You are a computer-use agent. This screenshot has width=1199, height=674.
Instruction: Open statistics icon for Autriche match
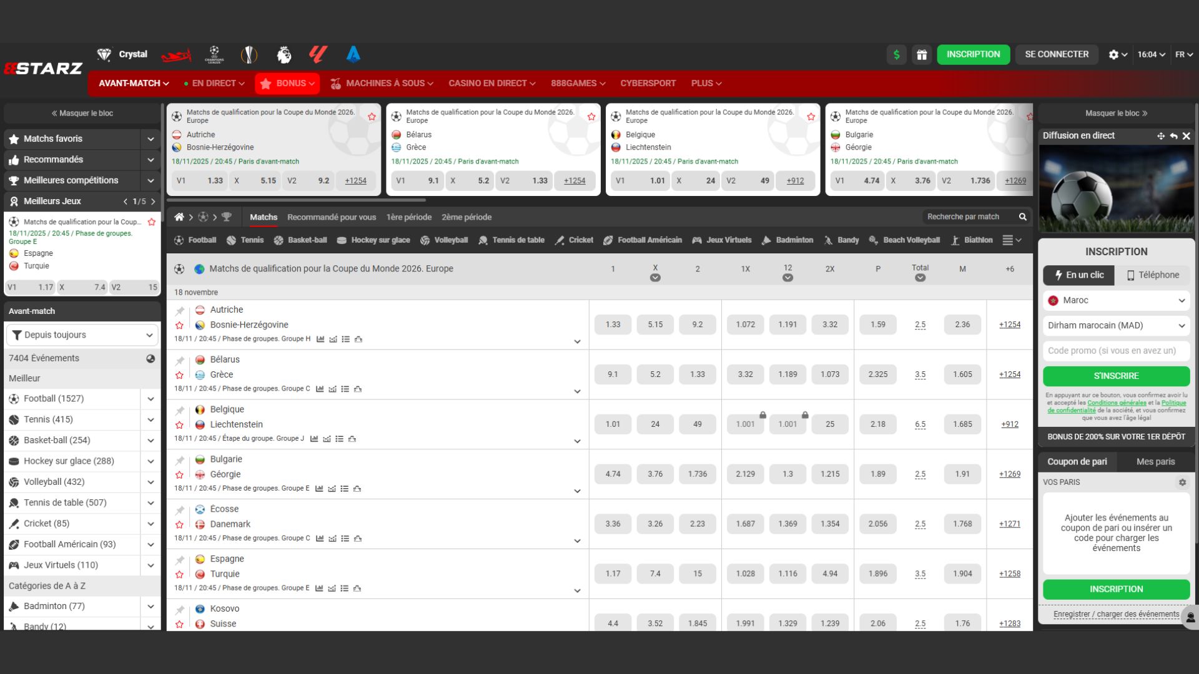pos(320,339)
